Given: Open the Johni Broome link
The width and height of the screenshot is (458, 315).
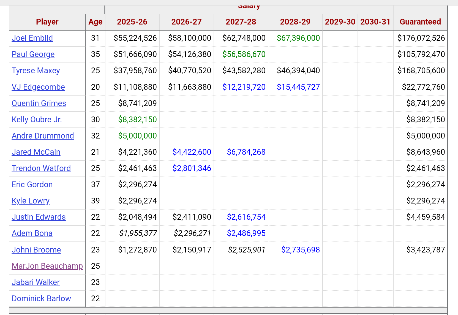Looking at the screenshot, I should pos(36,250).
